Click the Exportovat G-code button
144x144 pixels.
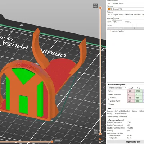133,142
